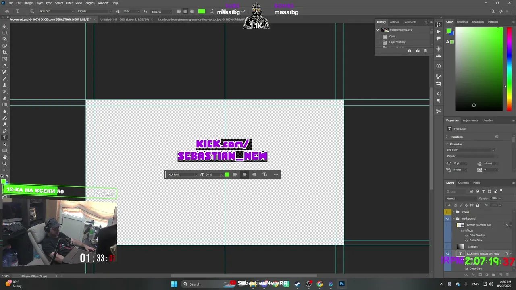Open the Paragraph panel icon in dock

pos(439,101)
